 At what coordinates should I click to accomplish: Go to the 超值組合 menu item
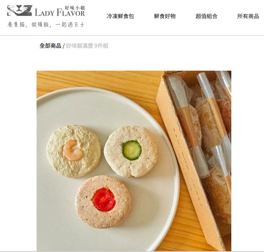tap(206, 16)
